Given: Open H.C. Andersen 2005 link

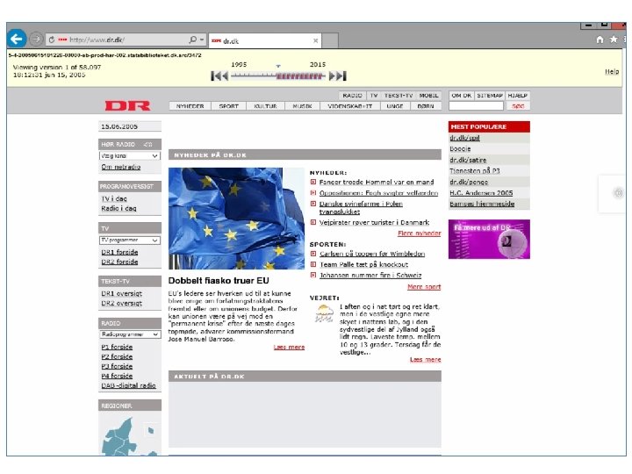Looking at the screenshot, I should (x=481, y=193).
